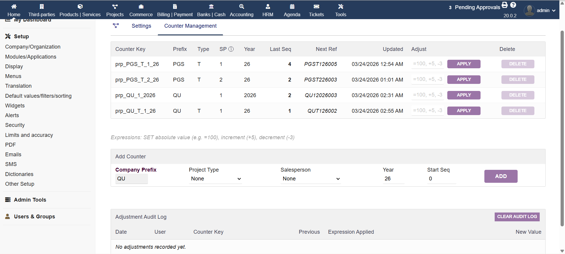Open Modules/Applications in Setup menu
This screenshot has width=565, height=254.
tap(31, 57)
